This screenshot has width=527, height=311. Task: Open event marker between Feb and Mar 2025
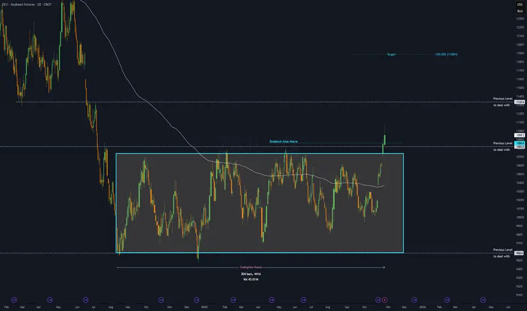234,300
